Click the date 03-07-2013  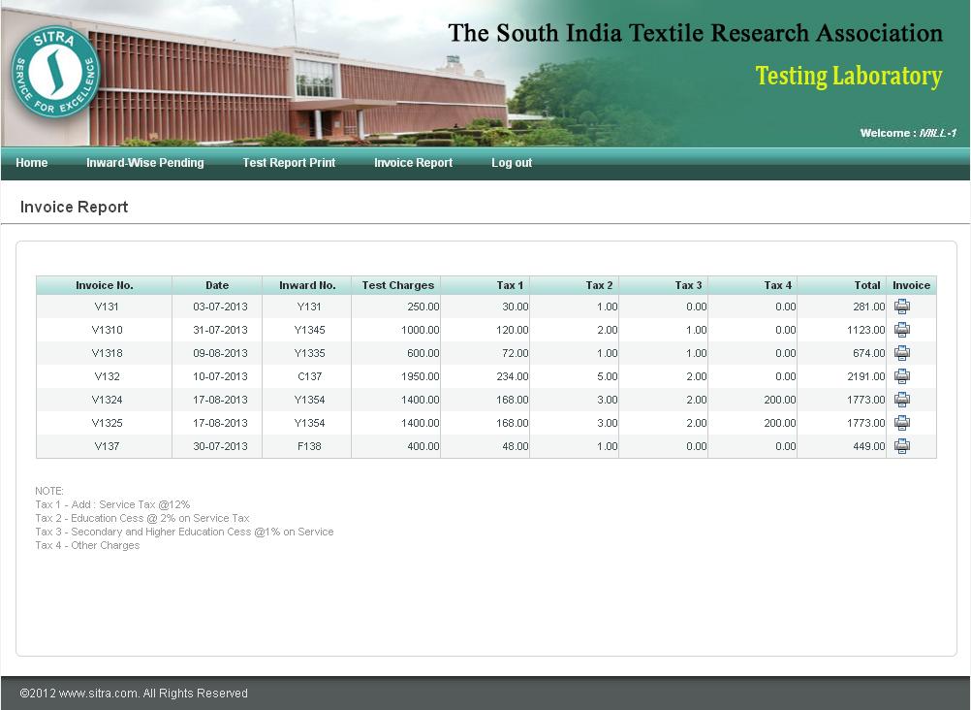click(x=220, y=307)
